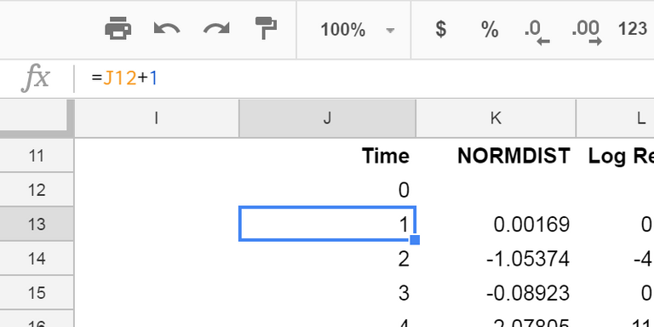Click the Redo arrow icon

[216, 29]
